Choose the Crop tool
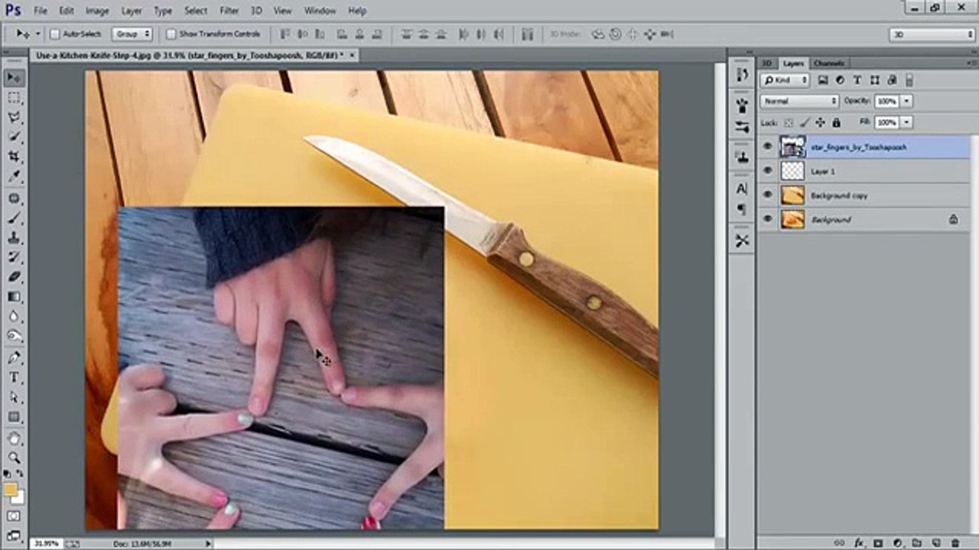This screenshot has width=979, height=550. [x=14, y=157]
